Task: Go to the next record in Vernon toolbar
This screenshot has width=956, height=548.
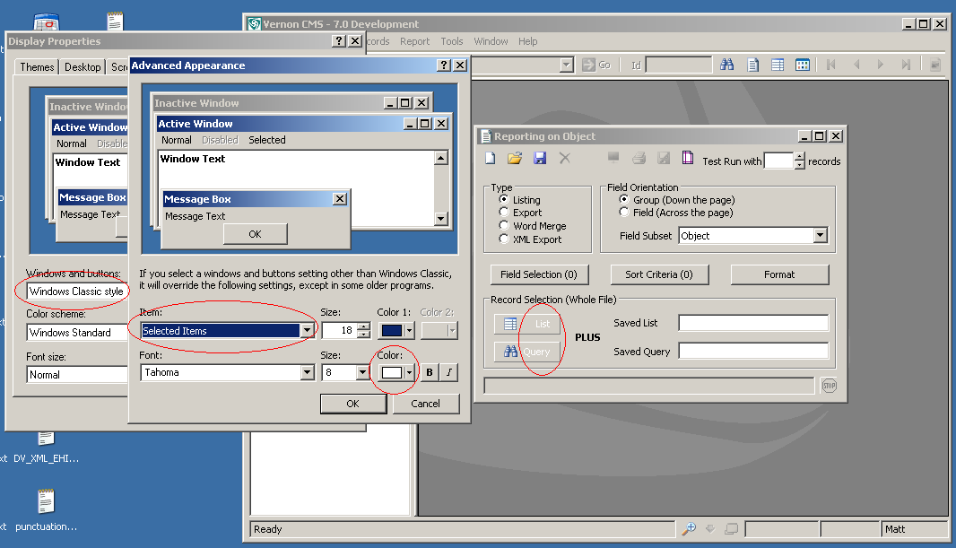Action: (x=881, y=65)
